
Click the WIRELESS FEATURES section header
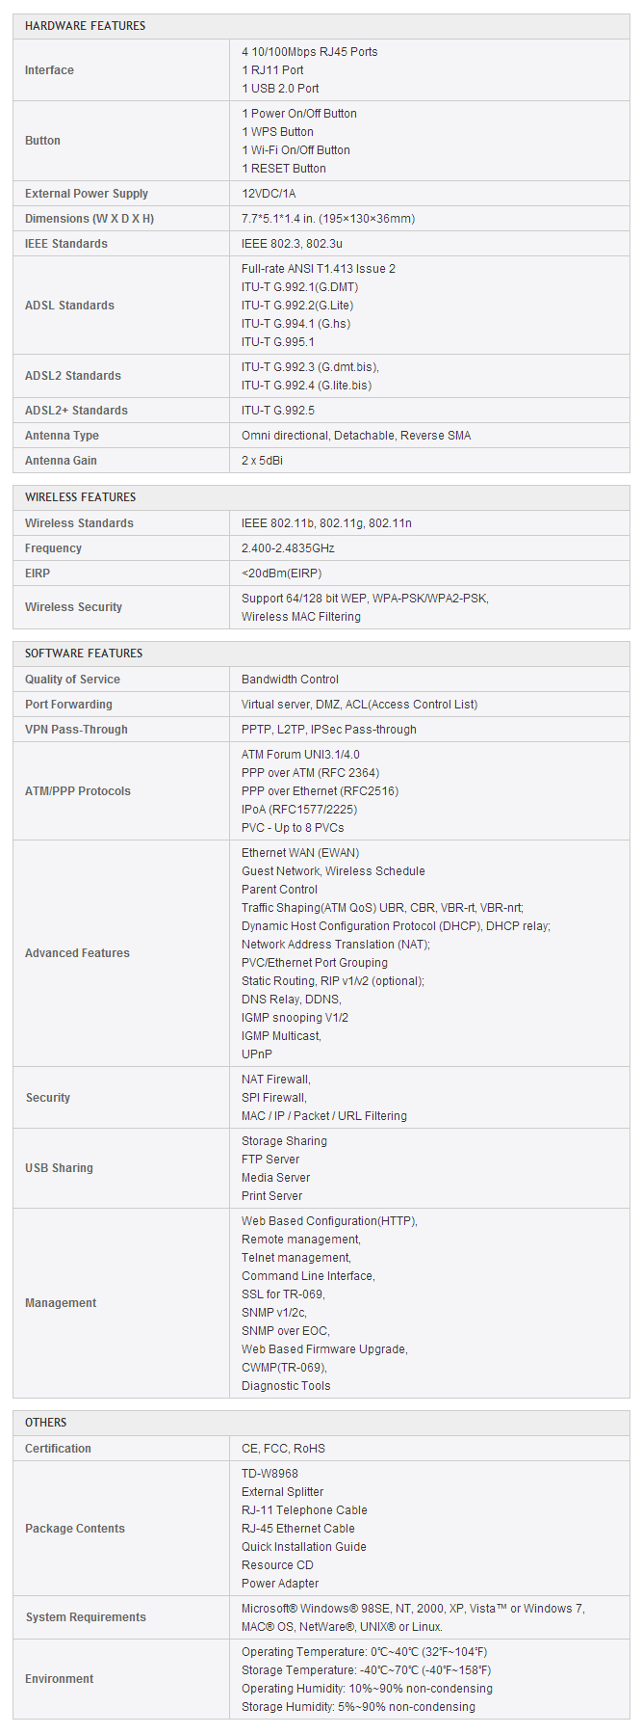(x=80, y=497)
